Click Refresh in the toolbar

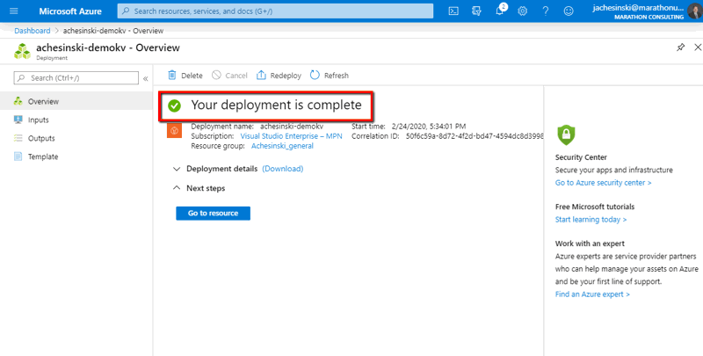(330, 76)
